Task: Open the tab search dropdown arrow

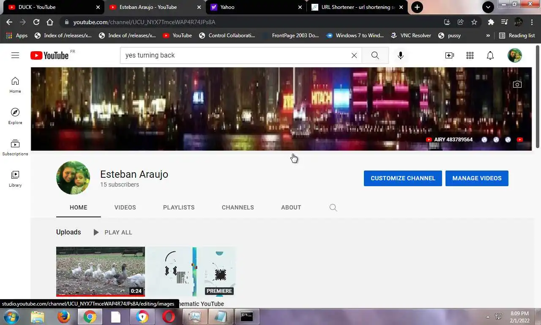Action: (x=488, y=7)
